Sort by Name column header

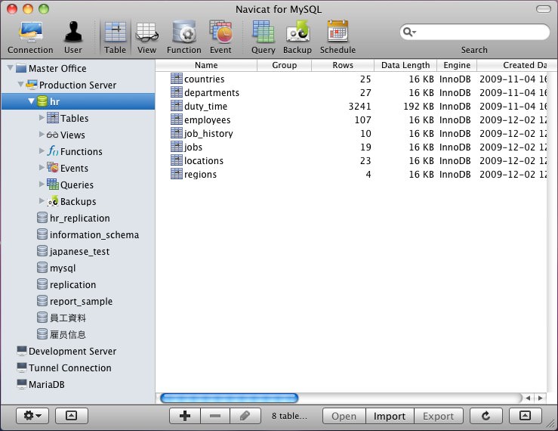(206, 65)
